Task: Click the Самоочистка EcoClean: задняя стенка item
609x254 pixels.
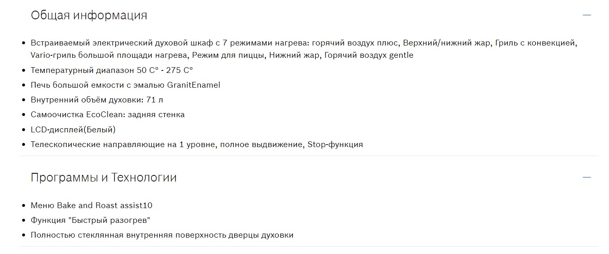Action: (x=107, y=114)
